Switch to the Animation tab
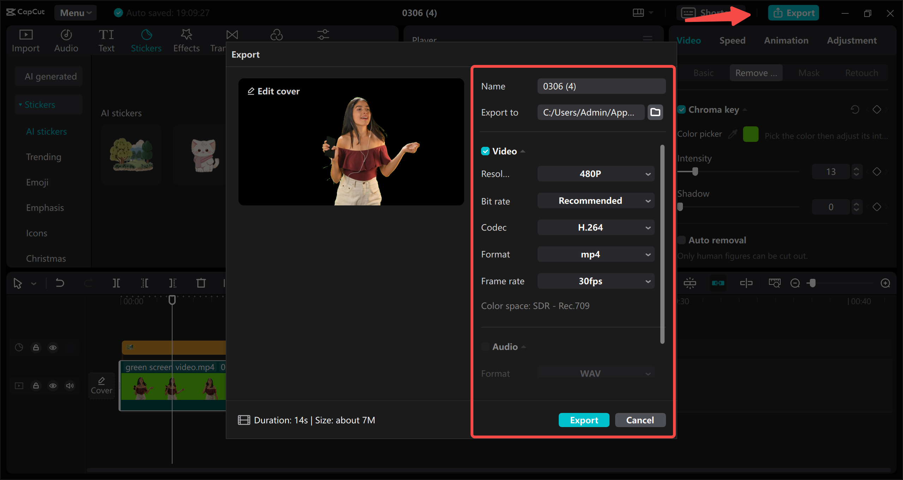The height and width of the screenshot is (480, 903). pyautogui.click(x=786, y=40)
